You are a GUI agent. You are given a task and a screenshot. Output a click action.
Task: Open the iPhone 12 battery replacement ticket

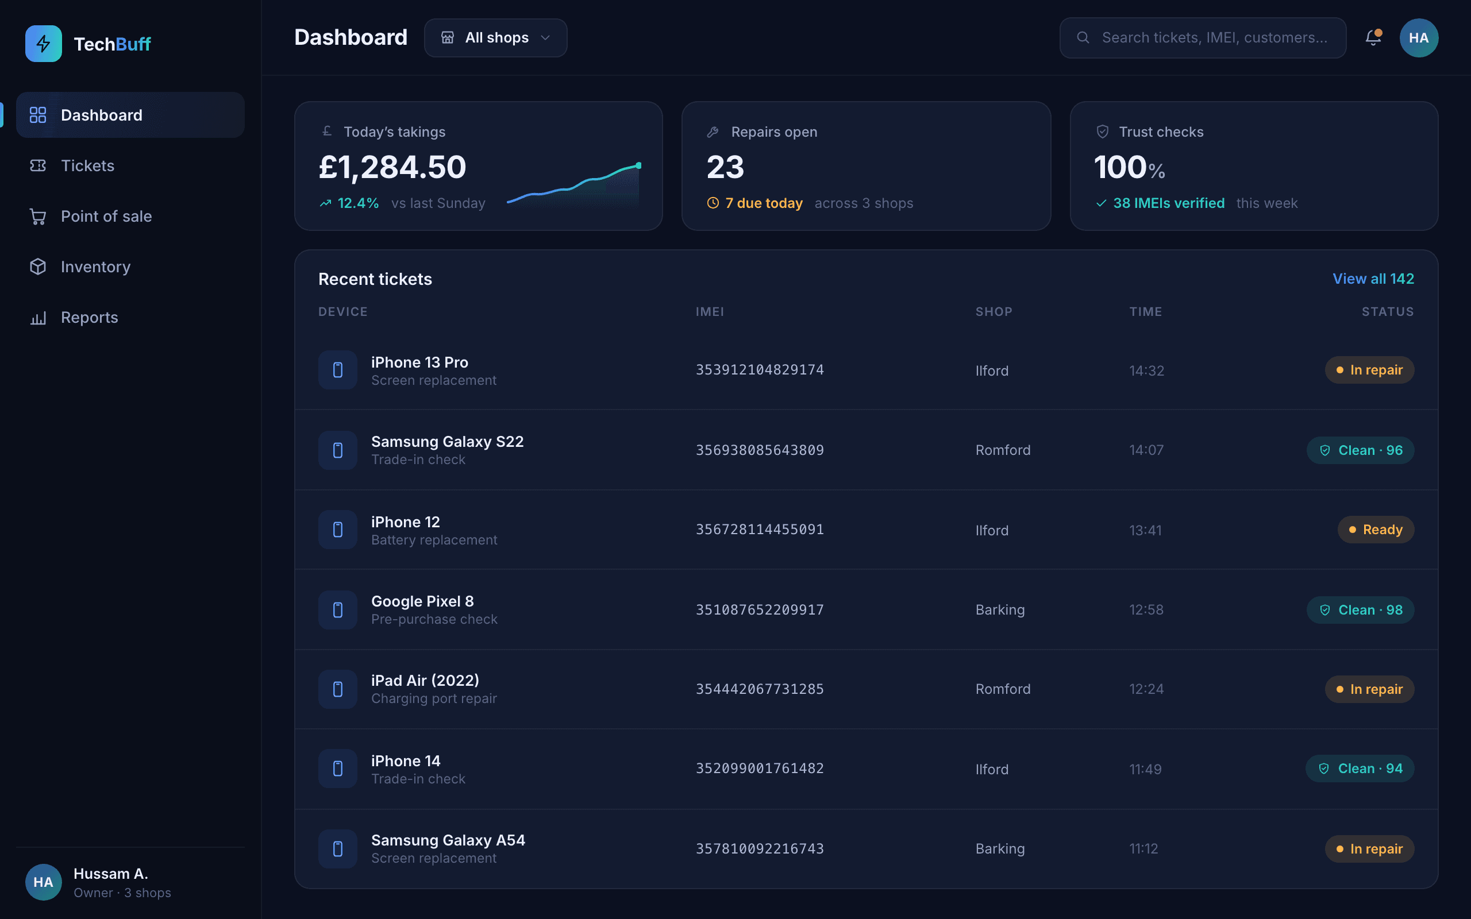coord(866,530)
